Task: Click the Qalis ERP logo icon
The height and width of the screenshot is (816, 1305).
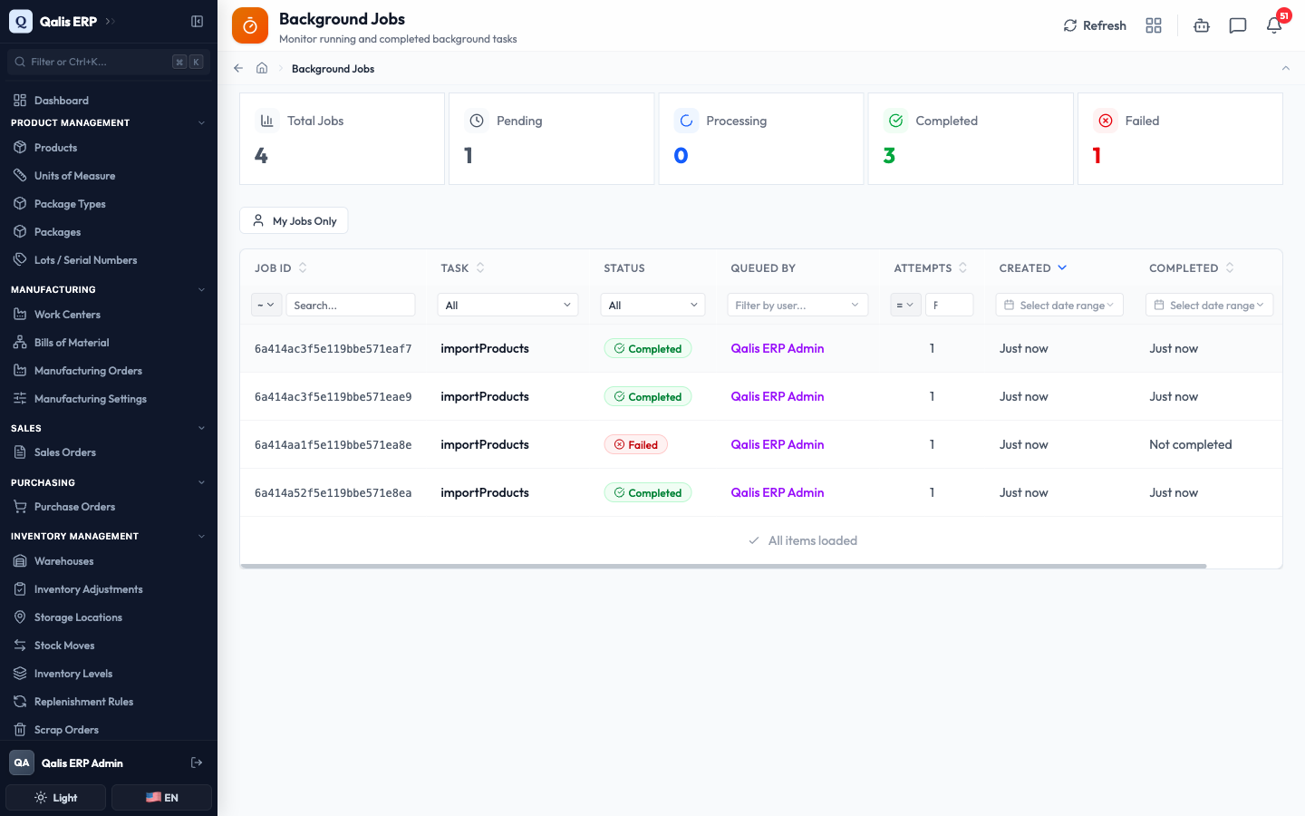Action: point(21,21)
